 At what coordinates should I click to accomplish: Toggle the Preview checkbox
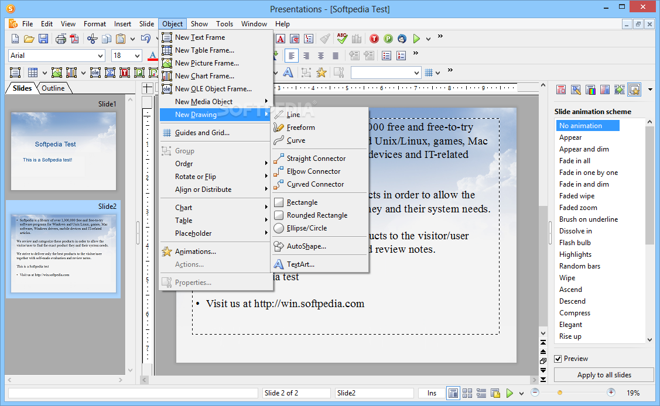[x=558, y=359]
